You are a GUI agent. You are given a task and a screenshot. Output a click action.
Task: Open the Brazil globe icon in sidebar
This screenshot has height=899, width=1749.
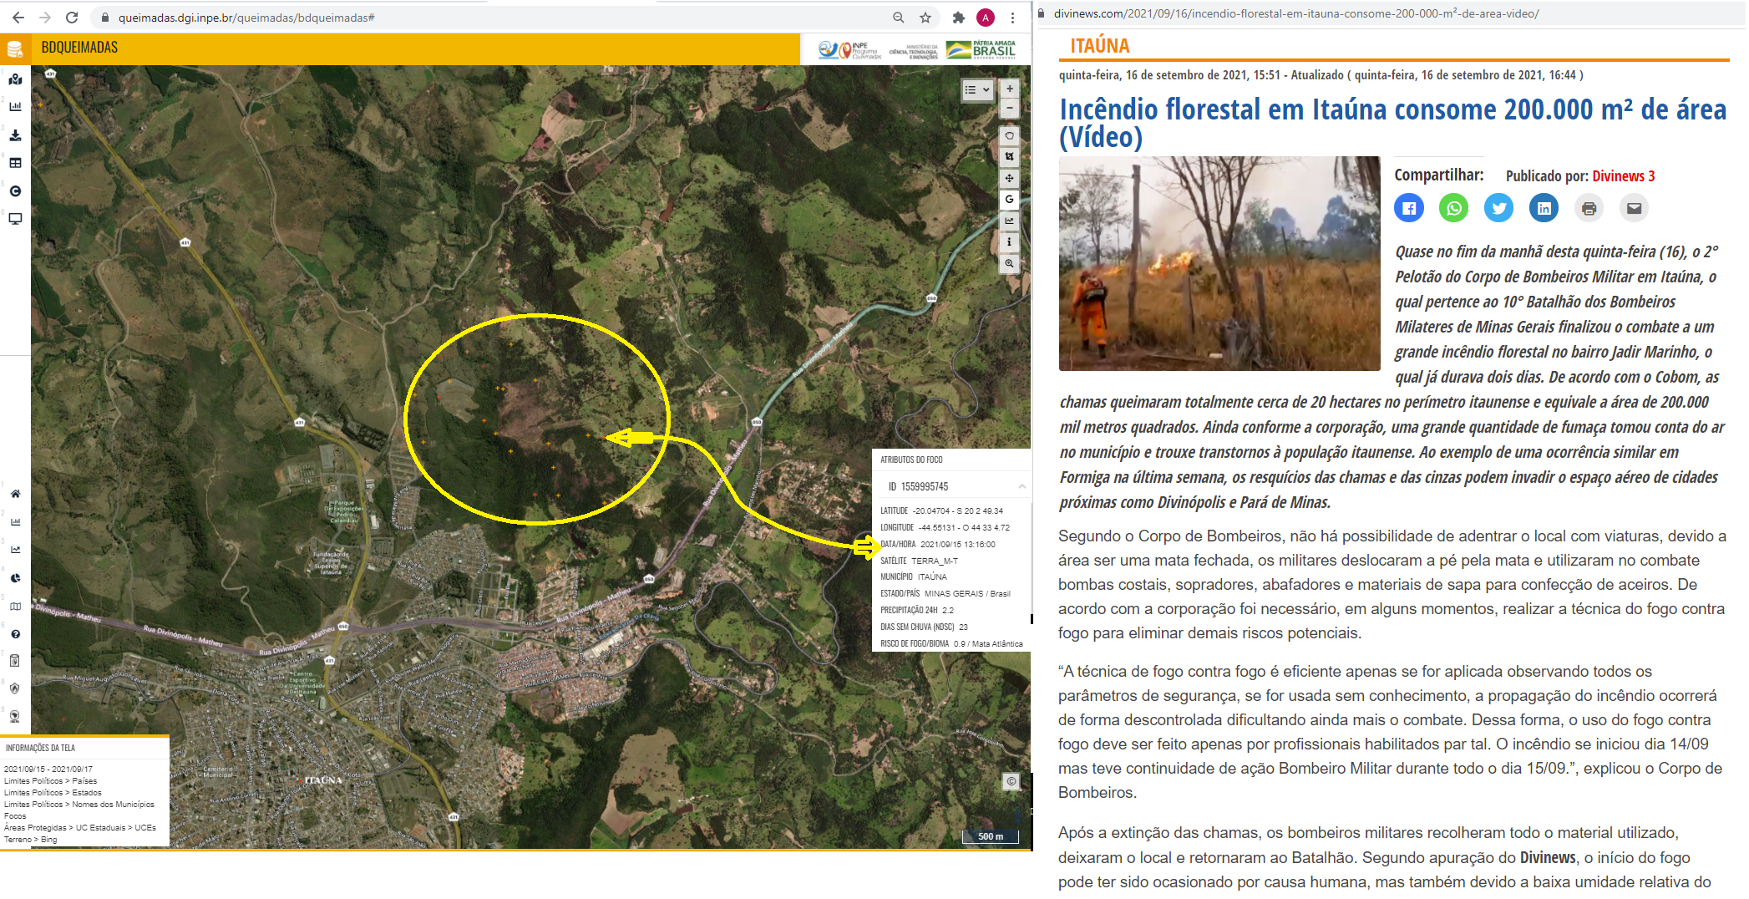15,717
